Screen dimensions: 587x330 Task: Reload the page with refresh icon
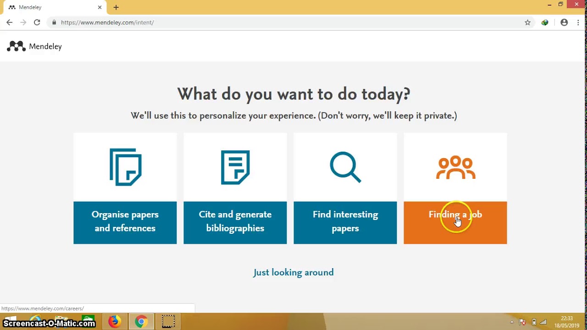click(x=37, y=22)
